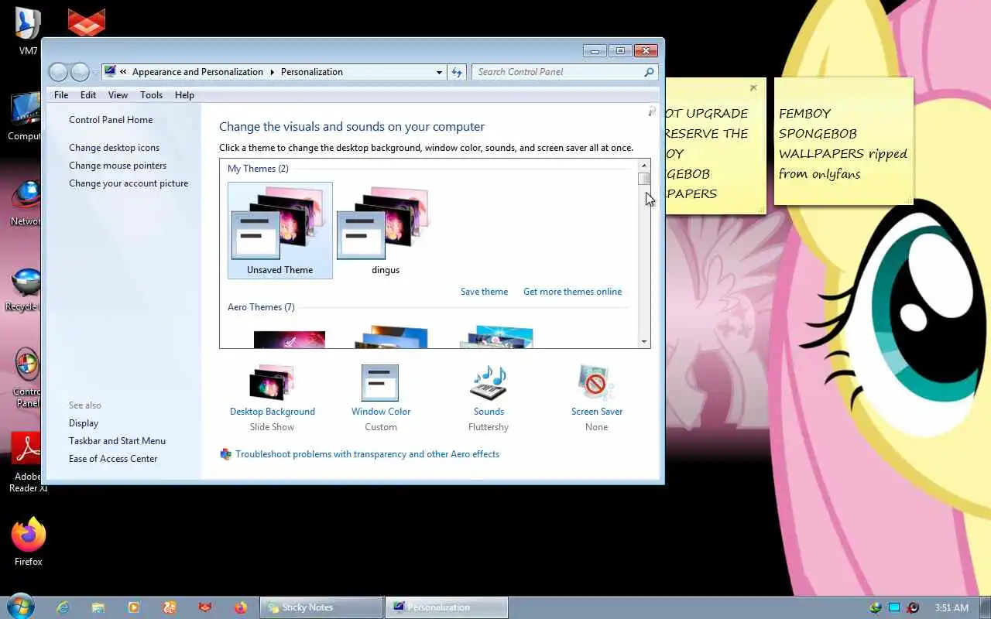Click the Save theme link
This screenshot has width=991, height=619.
coord(484,292)
